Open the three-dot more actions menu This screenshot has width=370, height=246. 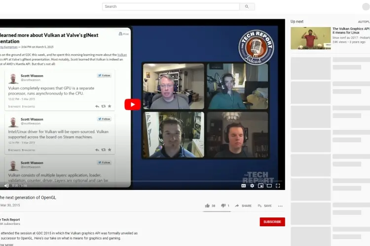pos(280,206)
